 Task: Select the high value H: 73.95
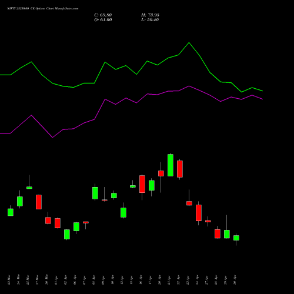click(150, 15)
